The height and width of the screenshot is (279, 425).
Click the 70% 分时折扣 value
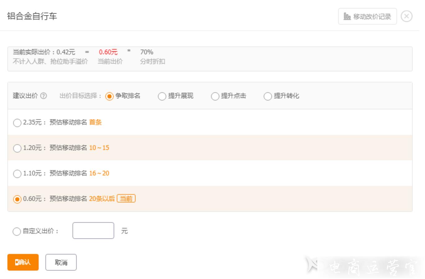click(147, 52)
